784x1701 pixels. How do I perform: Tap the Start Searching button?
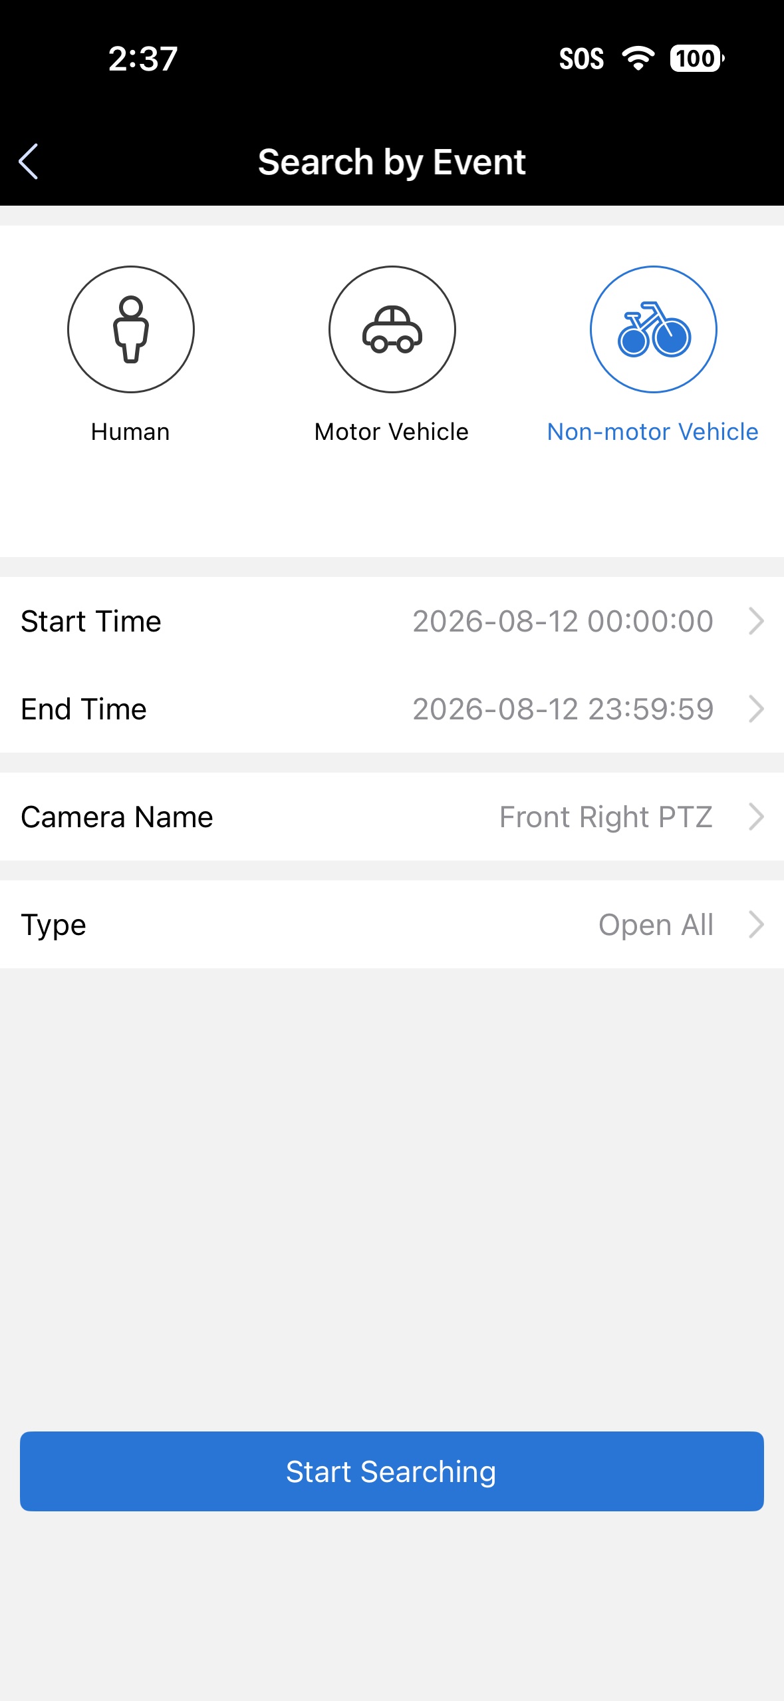click(x=392, y=1471)
